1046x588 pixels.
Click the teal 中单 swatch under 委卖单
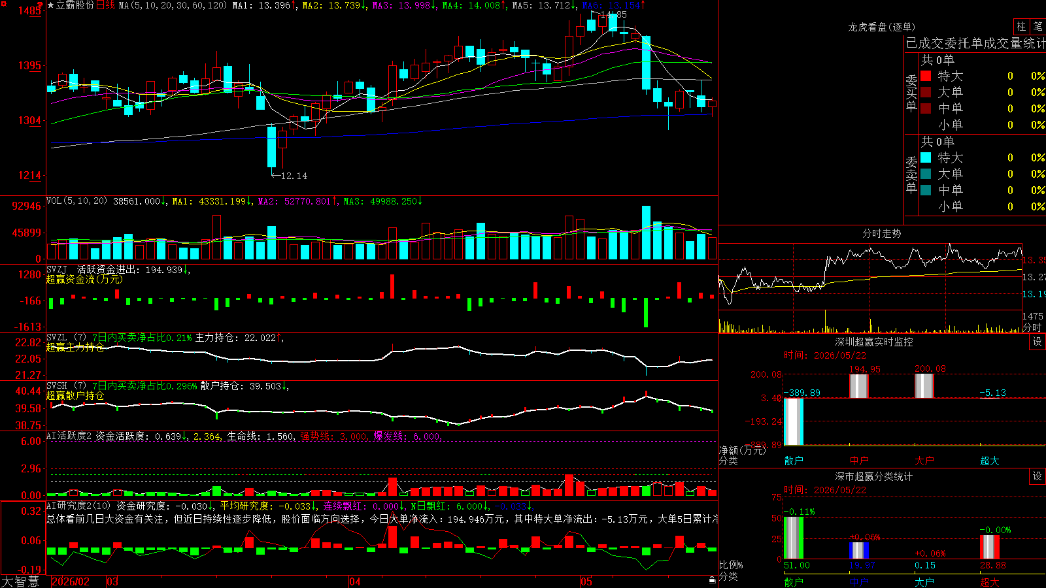(x=926, y=190)
